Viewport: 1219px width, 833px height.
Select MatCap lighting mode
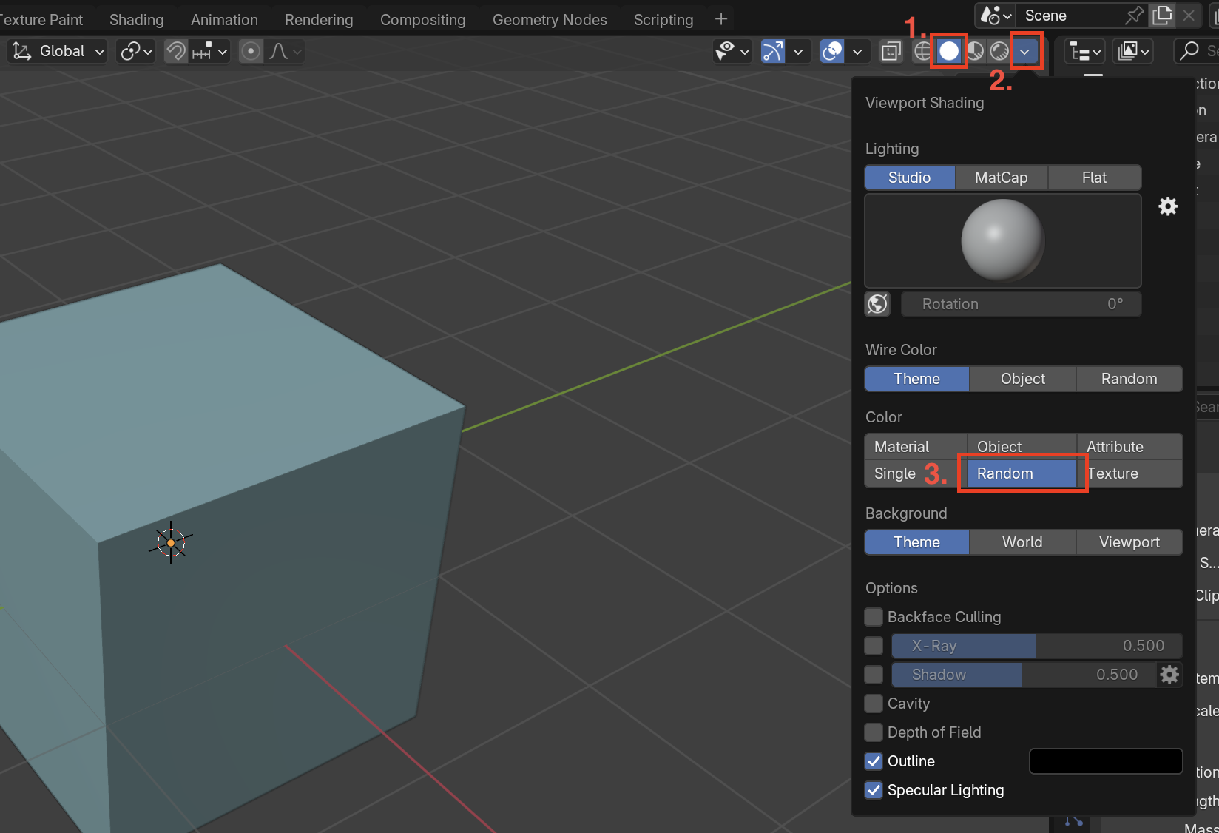coord(1002,178)
